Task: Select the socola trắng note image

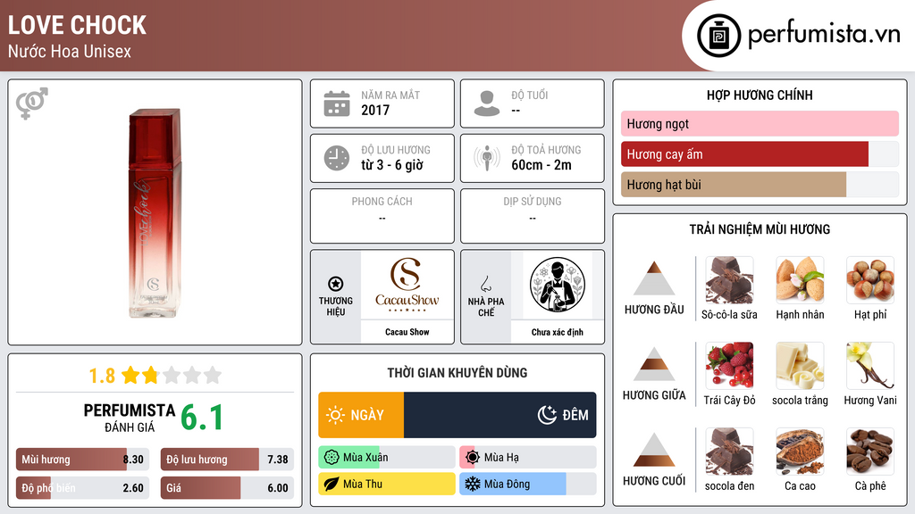Action: [x=800, y=366]
